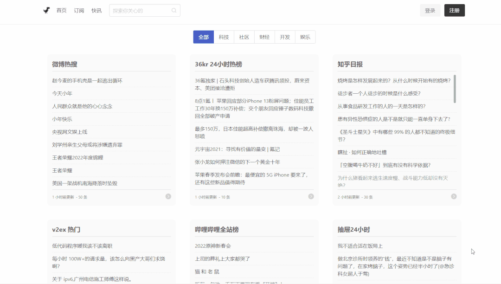Viewport: 501px width, 284px height.
Task: Open 快讯 in the top navigation
Action: click(x=96, y=11)
